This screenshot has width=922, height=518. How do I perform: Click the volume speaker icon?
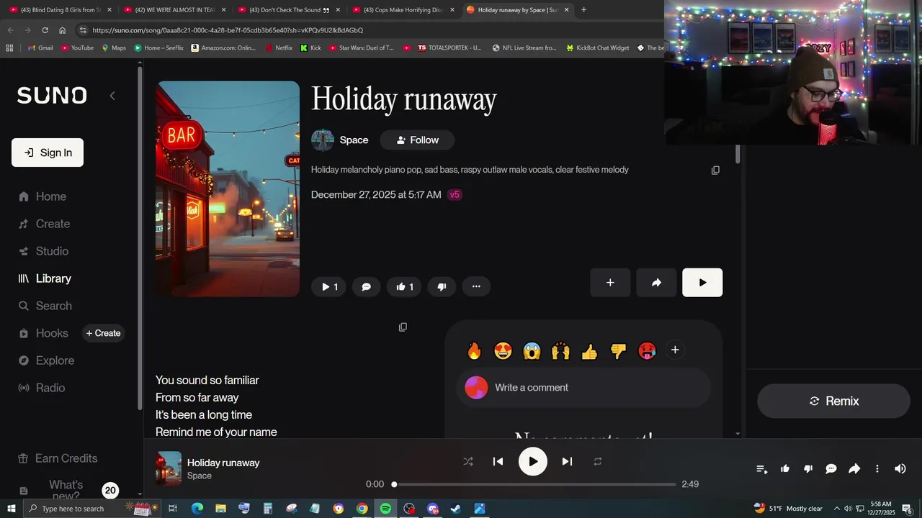[900, 469]
